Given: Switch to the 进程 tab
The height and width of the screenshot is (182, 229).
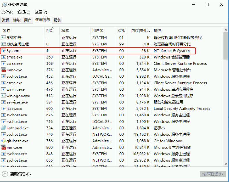Looking at the screenshot, I should click(x=6, y=20).
